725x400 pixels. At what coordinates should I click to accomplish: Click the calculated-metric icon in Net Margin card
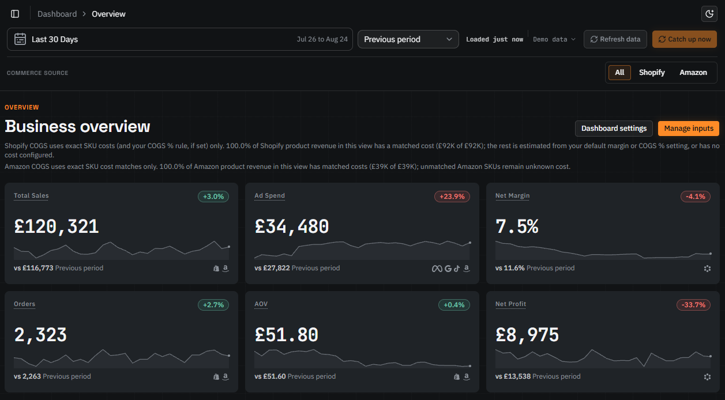(x=707, y=268)
